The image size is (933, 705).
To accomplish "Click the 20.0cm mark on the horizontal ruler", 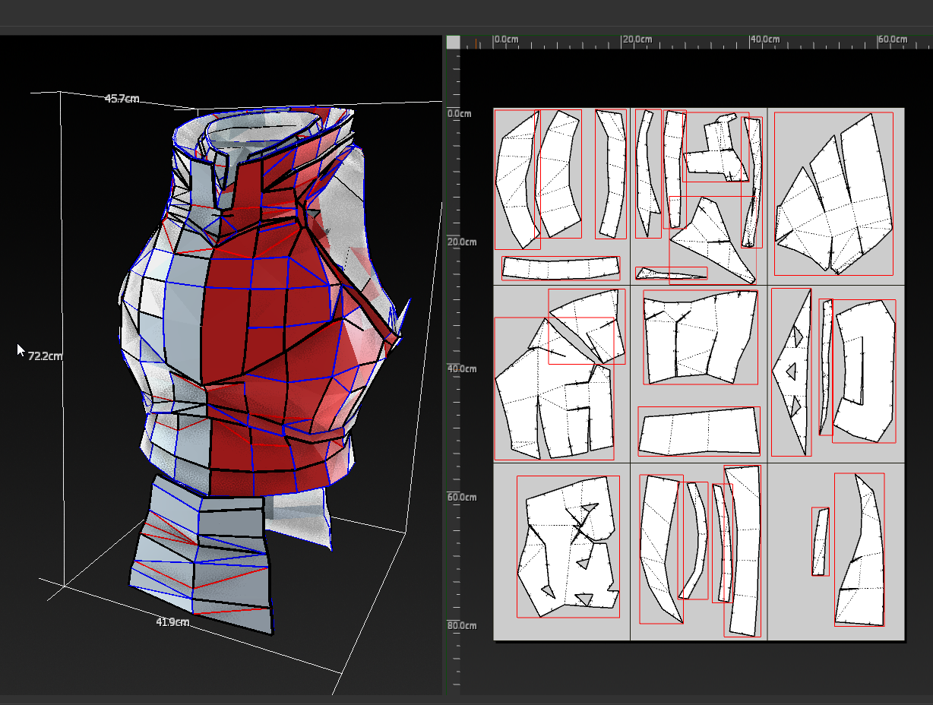I will [x=637, y=40].
